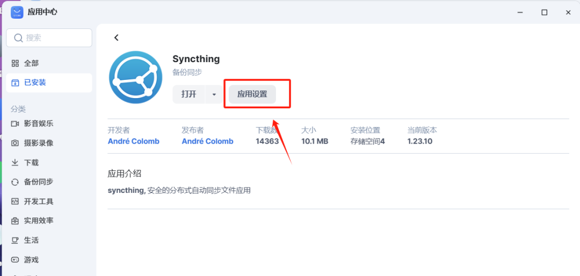Viewport: 580px width, 276px height.
Task: Click the 影音娱乐 video camera icon
Action: 15,124
